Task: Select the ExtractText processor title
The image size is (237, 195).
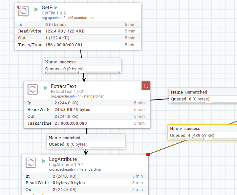Action: [63, 86]
